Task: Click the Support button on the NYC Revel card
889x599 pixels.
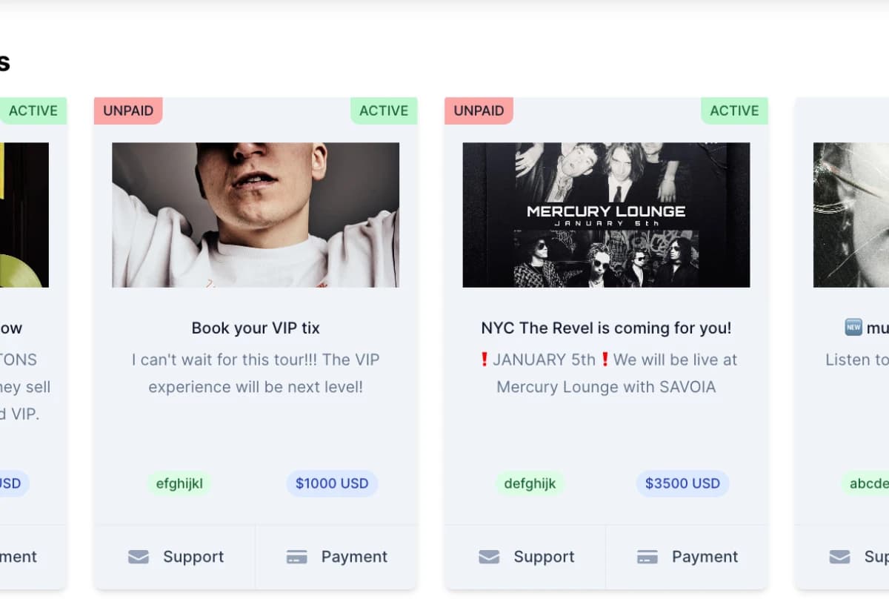Action: point(525,556)
